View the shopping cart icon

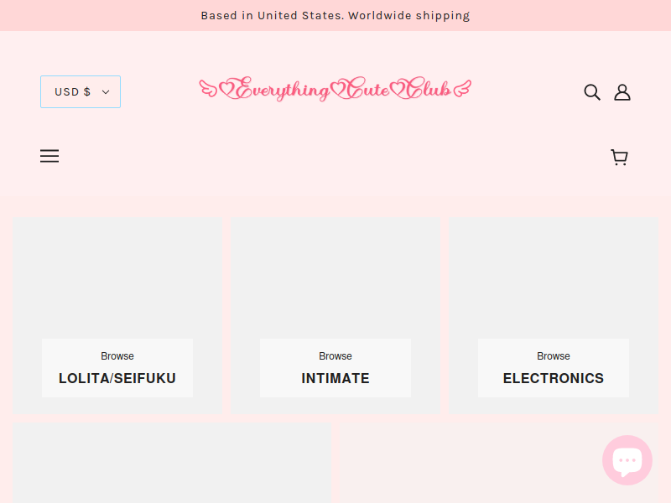tap(619, 158)
